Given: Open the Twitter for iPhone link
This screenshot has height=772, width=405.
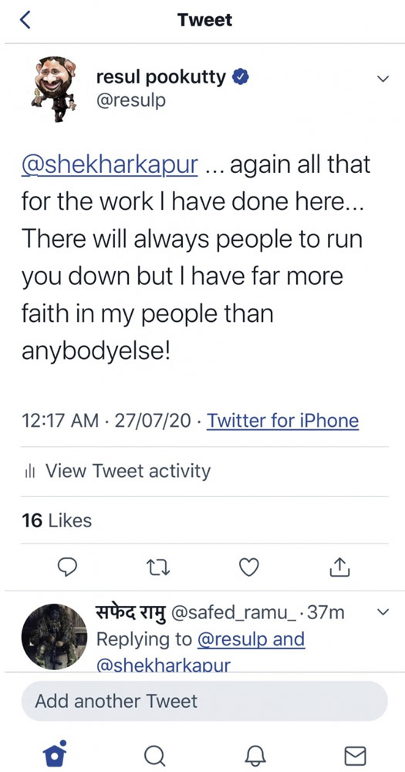Looking at the screenshot, I should [x=282, y=421].
